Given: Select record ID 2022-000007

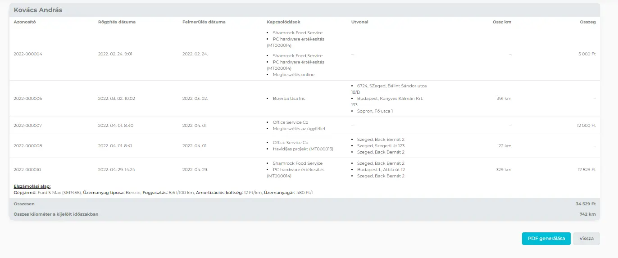Looking at the screenshot, I should (28, 126).
